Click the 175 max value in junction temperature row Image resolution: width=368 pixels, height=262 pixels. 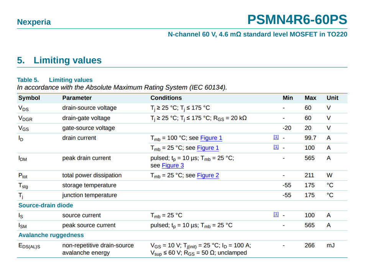309,195
